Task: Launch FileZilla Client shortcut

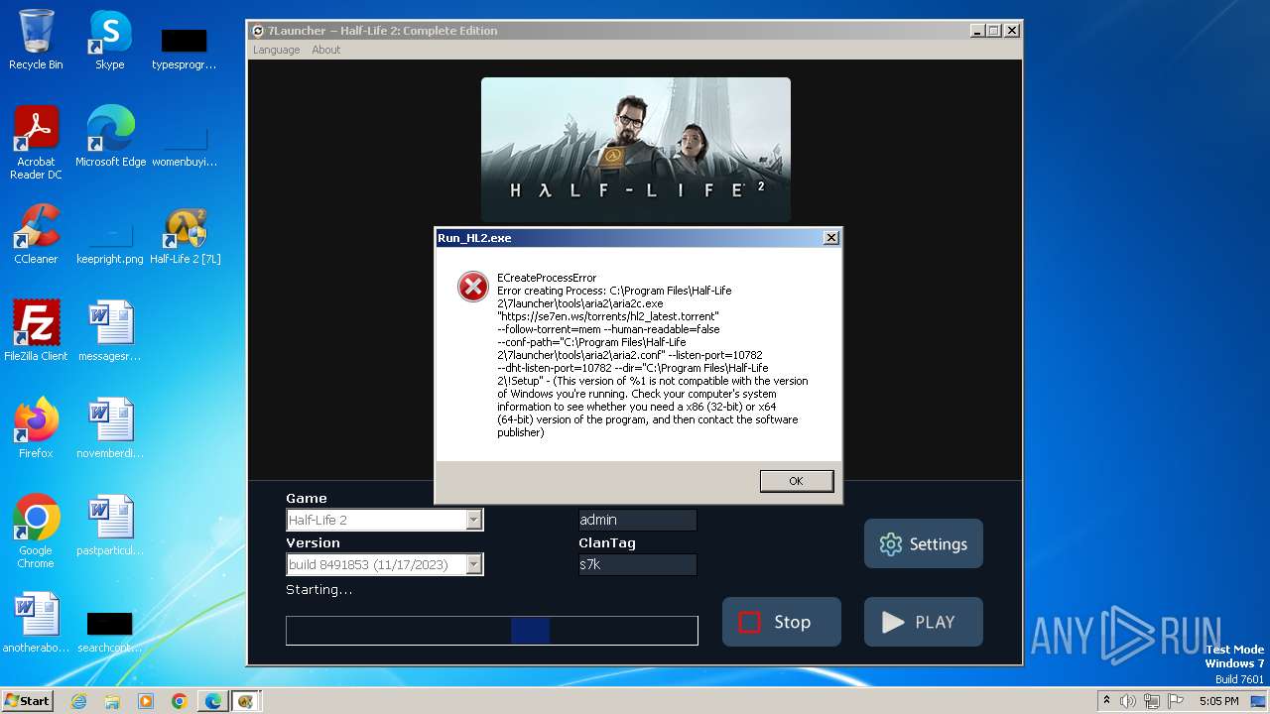Action: click(x=36, y=331)
